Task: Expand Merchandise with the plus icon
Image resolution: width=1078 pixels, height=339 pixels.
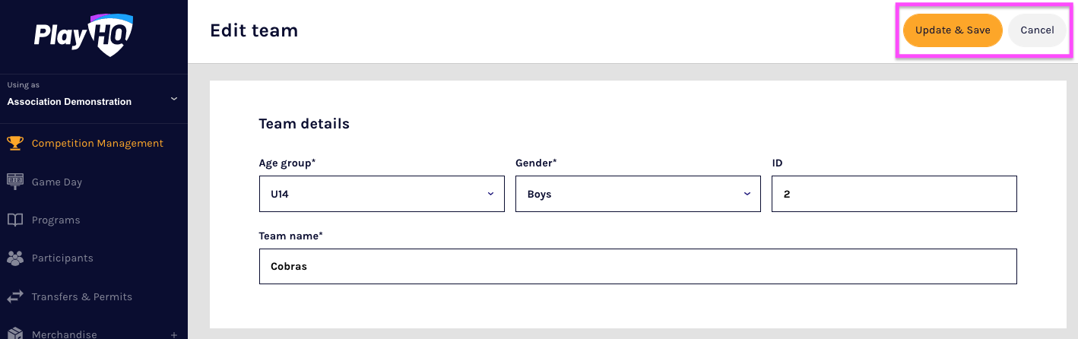Action: coord(174,334)
